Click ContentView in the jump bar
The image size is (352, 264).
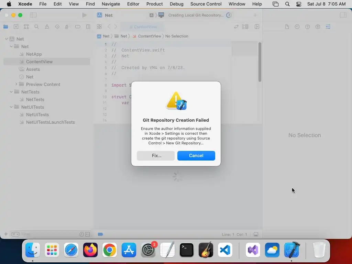(x=147, y=36)
